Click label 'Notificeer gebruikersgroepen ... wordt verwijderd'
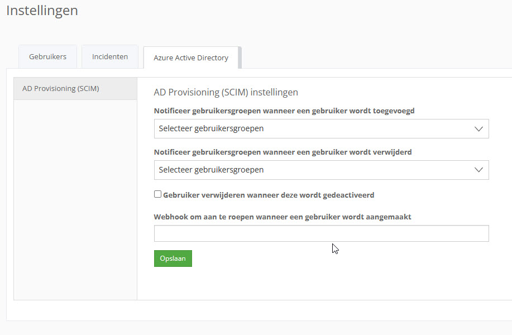This screenshot has width=512, height=335. [283, 152]
